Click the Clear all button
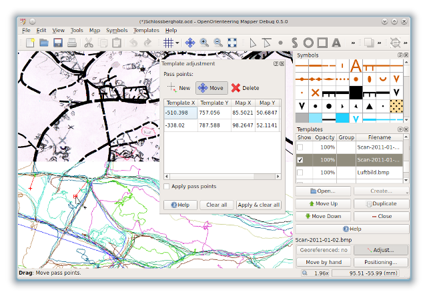The height and width of the screenshot is (296, 427). tap(216, 205)
